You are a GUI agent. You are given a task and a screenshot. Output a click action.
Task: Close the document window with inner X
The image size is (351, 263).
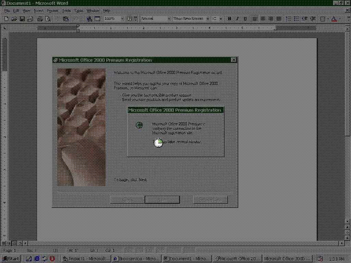(x=348, y=10)
